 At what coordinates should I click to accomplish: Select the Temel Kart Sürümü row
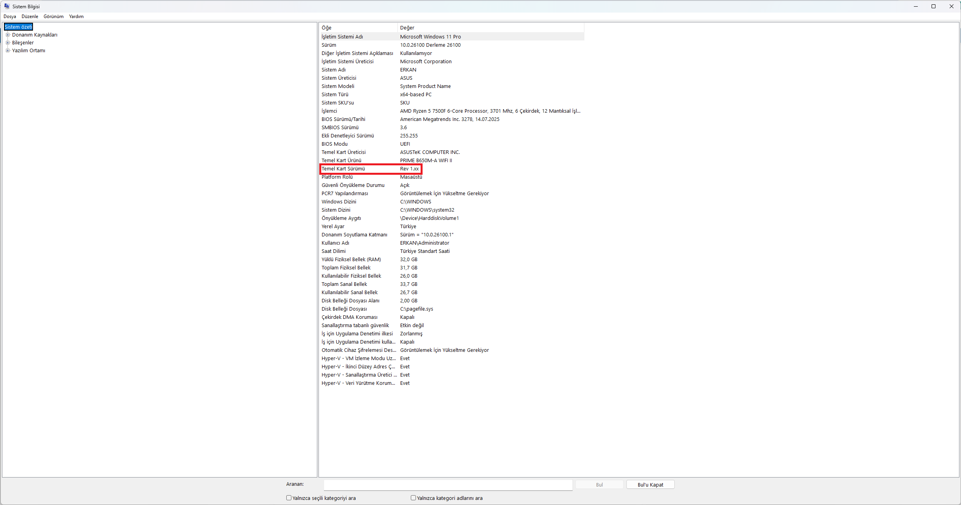[452, 169]
